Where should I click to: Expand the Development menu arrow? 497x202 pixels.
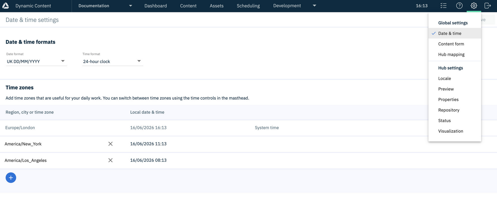[x=314, y=6]
